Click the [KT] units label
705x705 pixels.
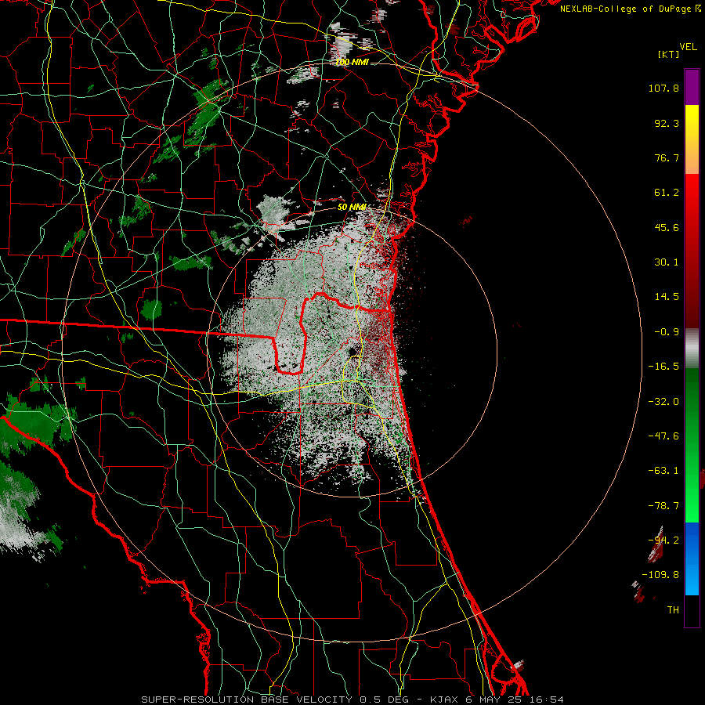(668, 54)
